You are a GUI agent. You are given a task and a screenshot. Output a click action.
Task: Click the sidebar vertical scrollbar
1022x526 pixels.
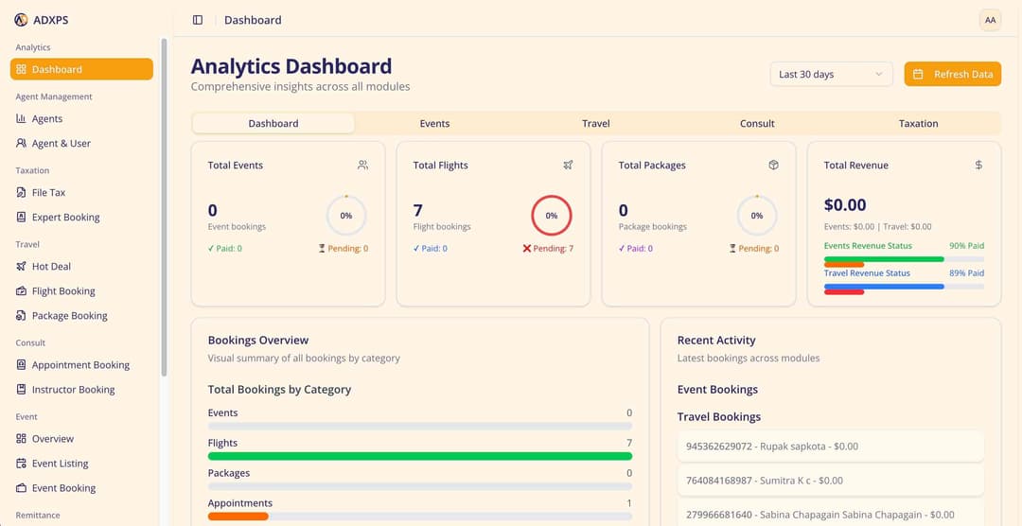click(165, 208)
